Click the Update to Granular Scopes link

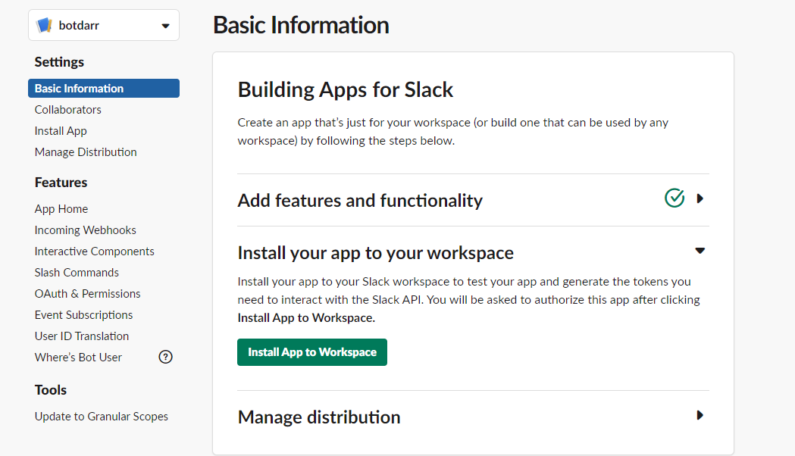pyautogui.click(x=102, y=417)
